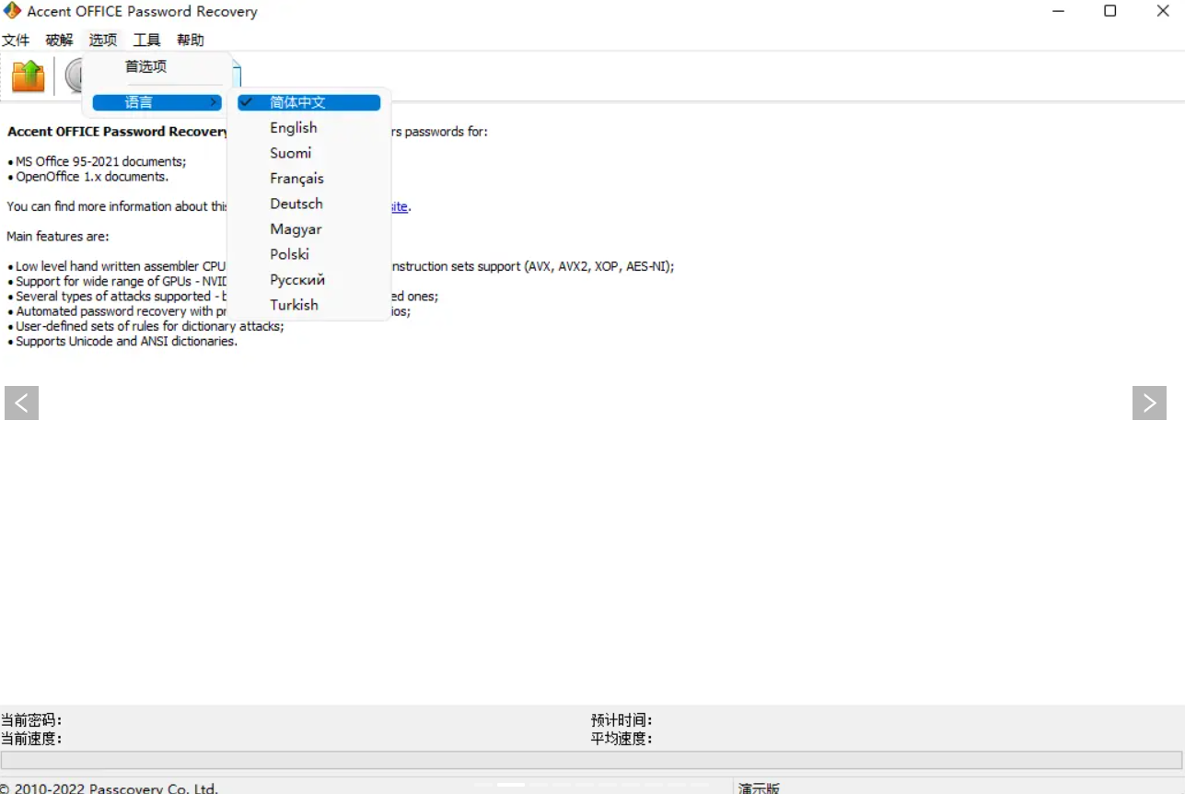Click the open file folder toolbar icon

pyautogui.click(x=29, y=76)
